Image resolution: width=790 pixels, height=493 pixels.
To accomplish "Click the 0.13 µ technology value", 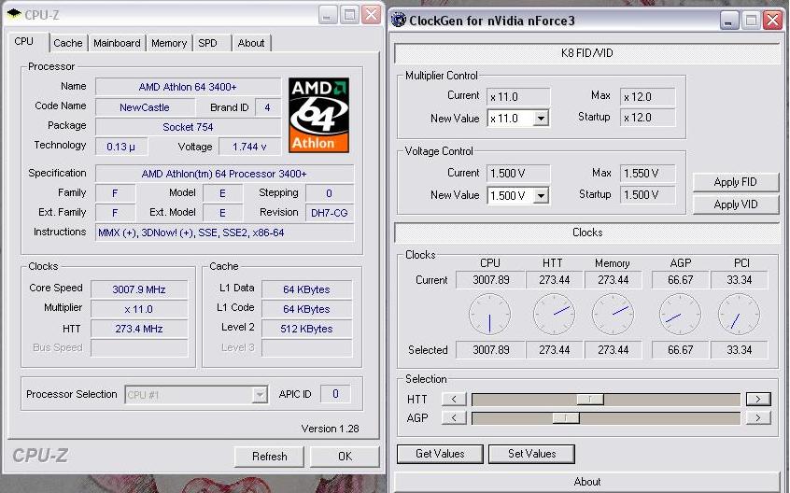I will 121,147.
